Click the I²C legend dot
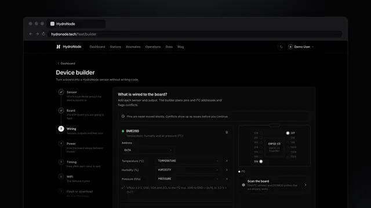 click(x=239, y=172)
